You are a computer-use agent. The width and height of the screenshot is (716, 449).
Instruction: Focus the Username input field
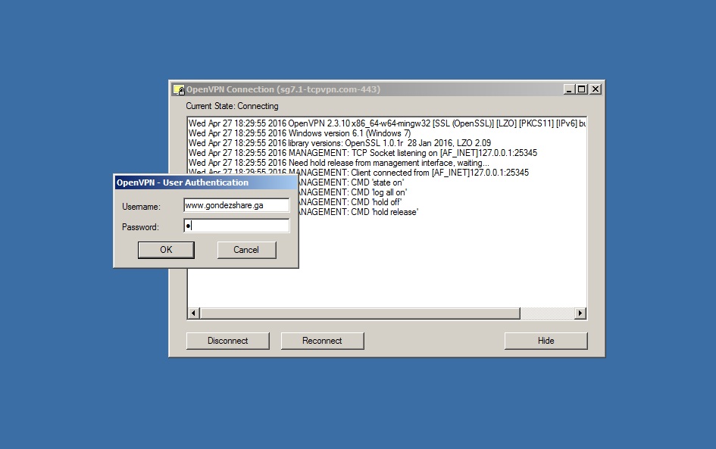236,205
